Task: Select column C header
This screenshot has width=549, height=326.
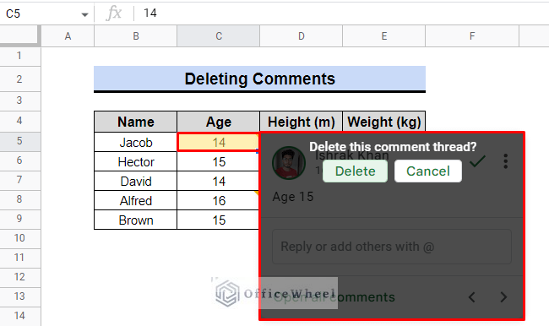Action: 219,36
